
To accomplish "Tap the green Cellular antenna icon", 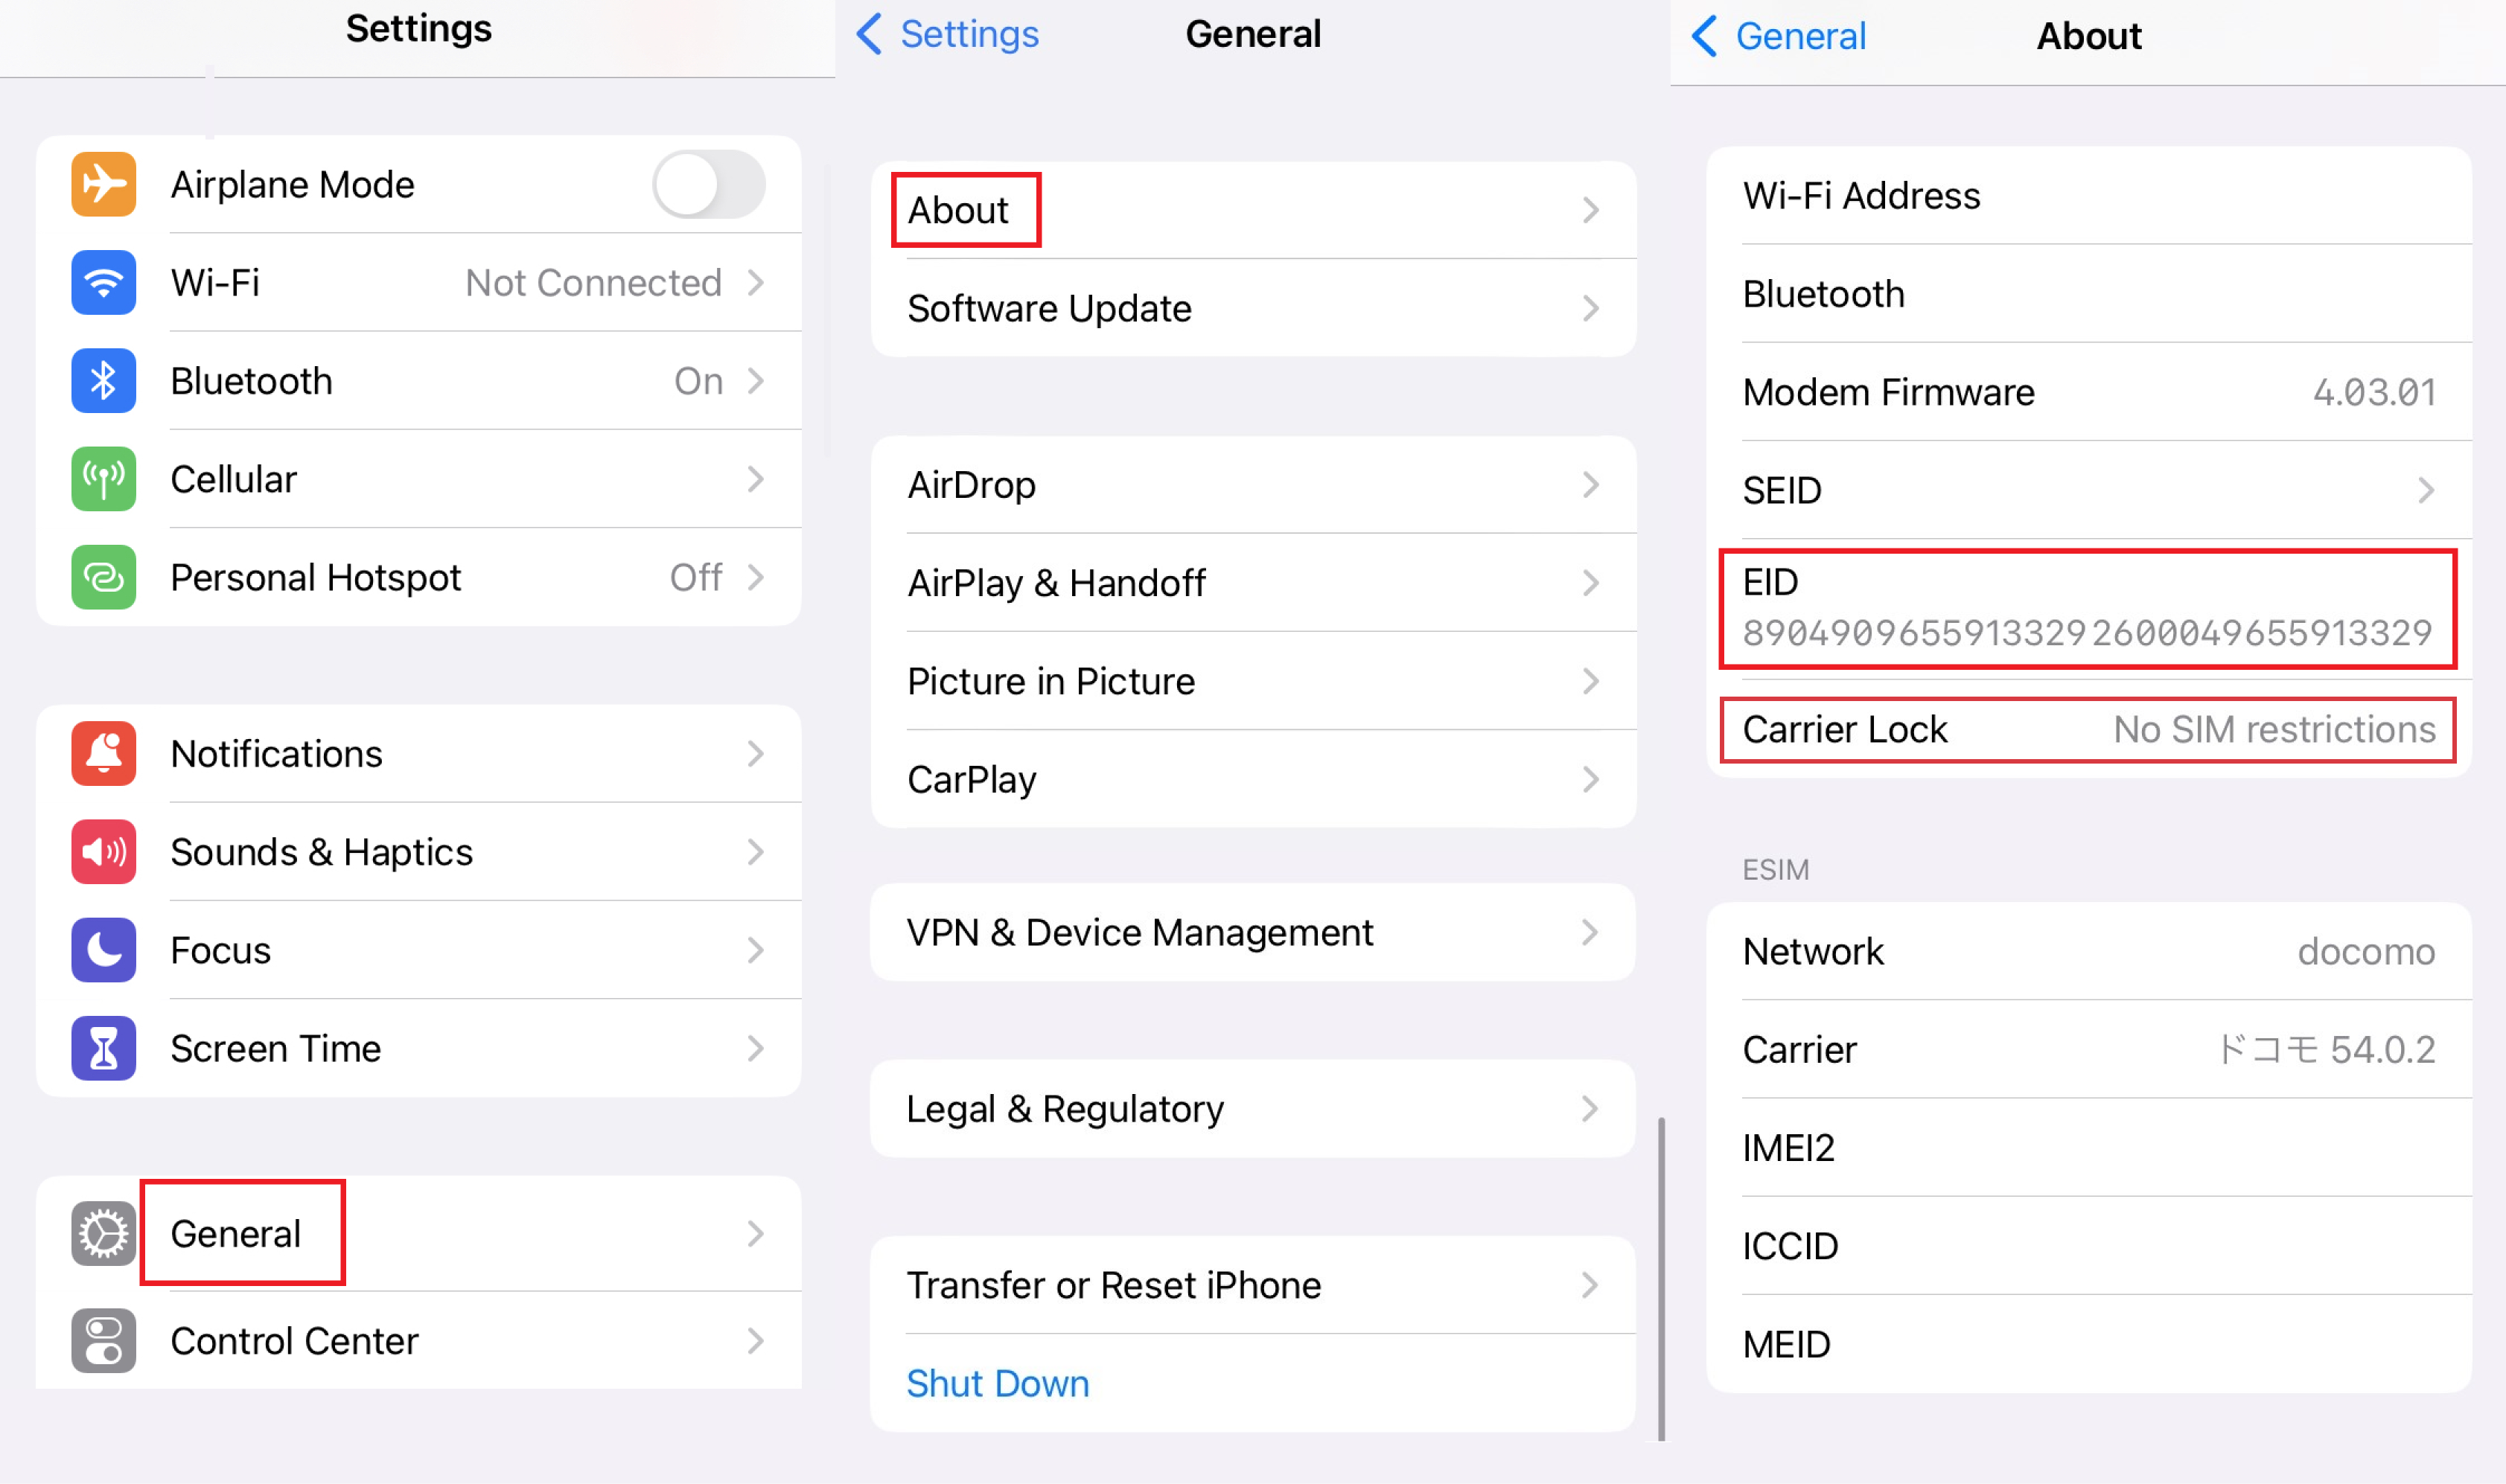I will point(103,479).
